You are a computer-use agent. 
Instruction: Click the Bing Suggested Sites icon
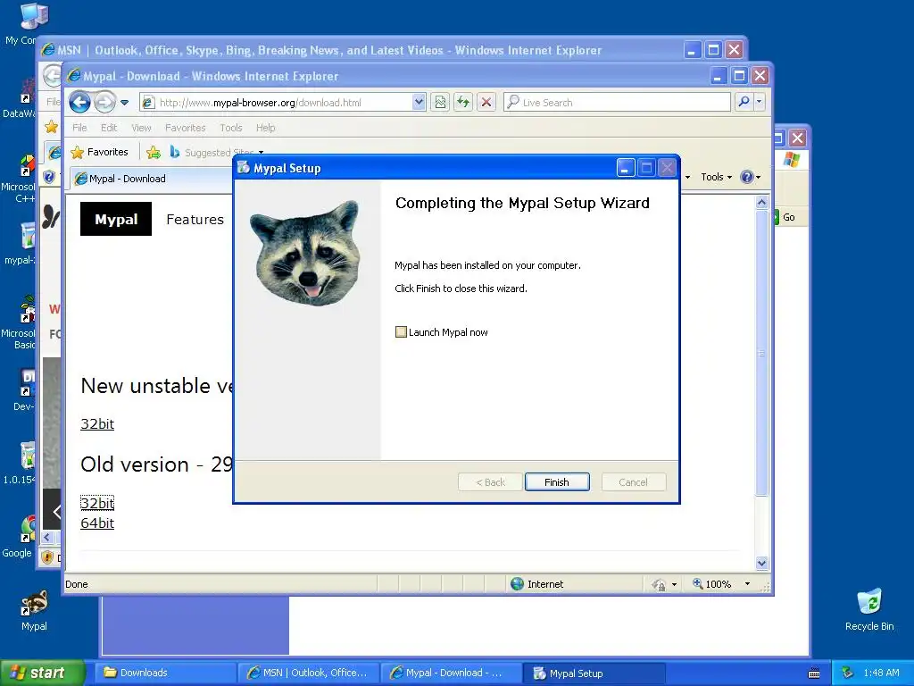pyautogui.click(x=174, y=152)
